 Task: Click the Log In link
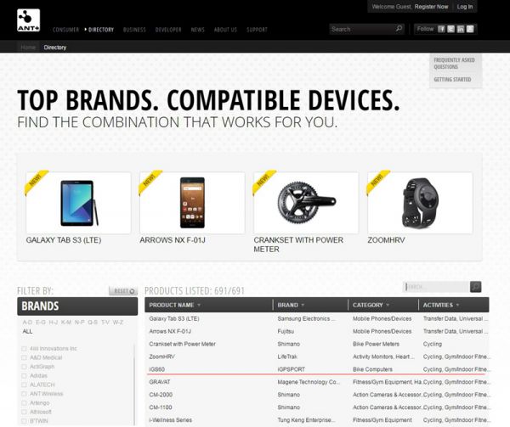pyautogui.click(x=465, y=7)
